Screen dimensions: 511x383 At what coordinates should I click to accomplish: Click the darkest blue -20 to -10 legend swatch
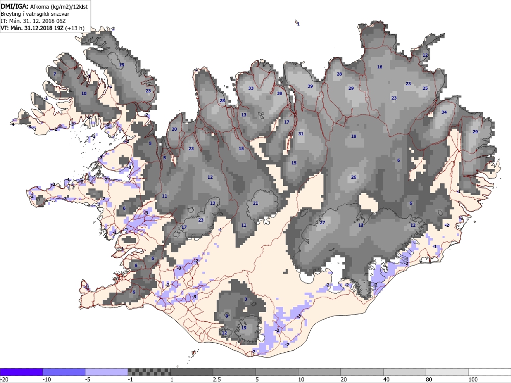21,372
